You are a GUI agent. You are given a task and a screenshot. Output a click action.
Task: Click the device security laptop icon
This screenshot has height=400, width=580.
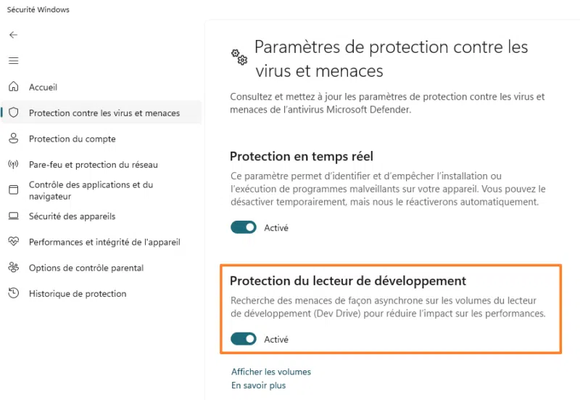click(13, 216)
